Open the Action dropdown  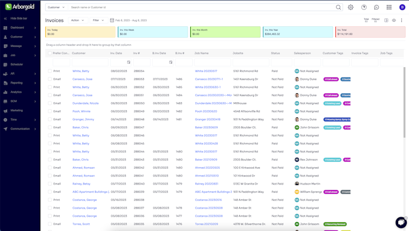77,20
